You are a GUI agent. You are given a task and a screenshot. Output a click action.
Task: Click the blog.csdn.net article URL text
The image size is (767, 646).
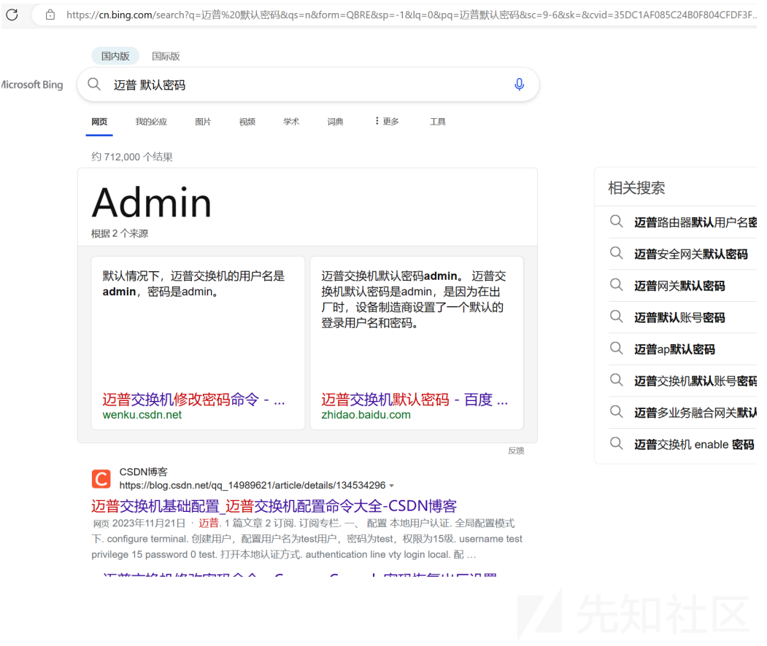click(x=253, y=486)
